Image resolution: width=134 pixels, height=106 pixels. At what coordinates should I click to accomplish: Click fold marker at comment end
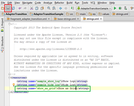coord(9,74)
